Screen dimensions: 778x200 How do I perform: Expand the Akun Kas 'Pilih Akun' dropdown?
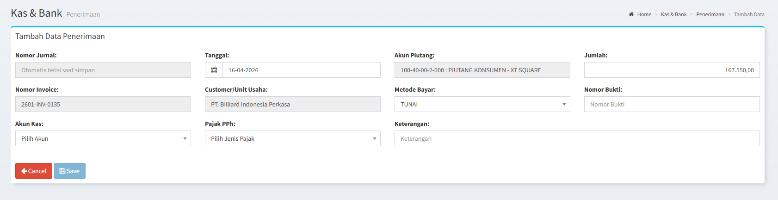103,139
